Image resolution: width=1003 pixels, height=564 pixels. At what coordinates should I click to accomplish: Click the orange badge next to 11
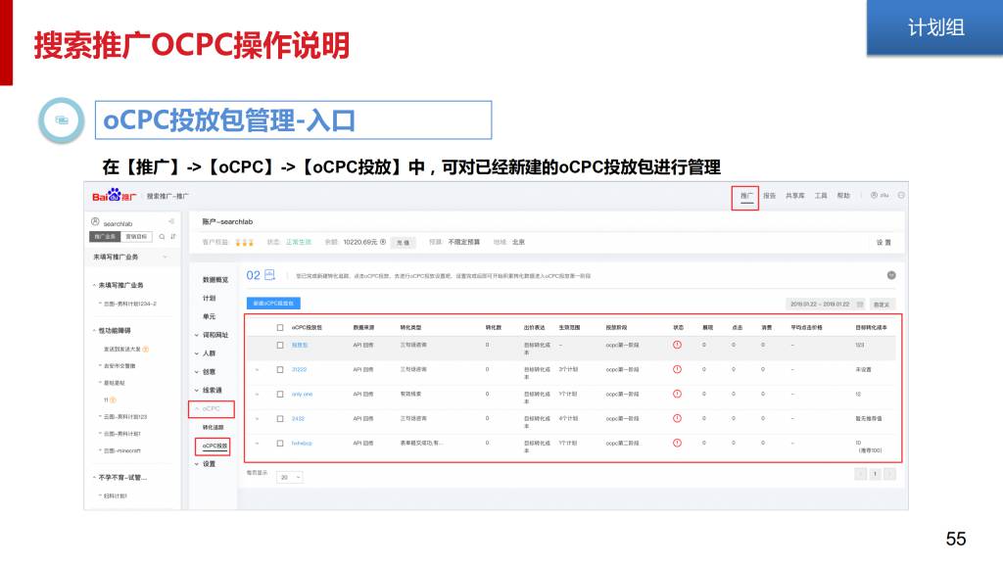[x=113, y=399]
